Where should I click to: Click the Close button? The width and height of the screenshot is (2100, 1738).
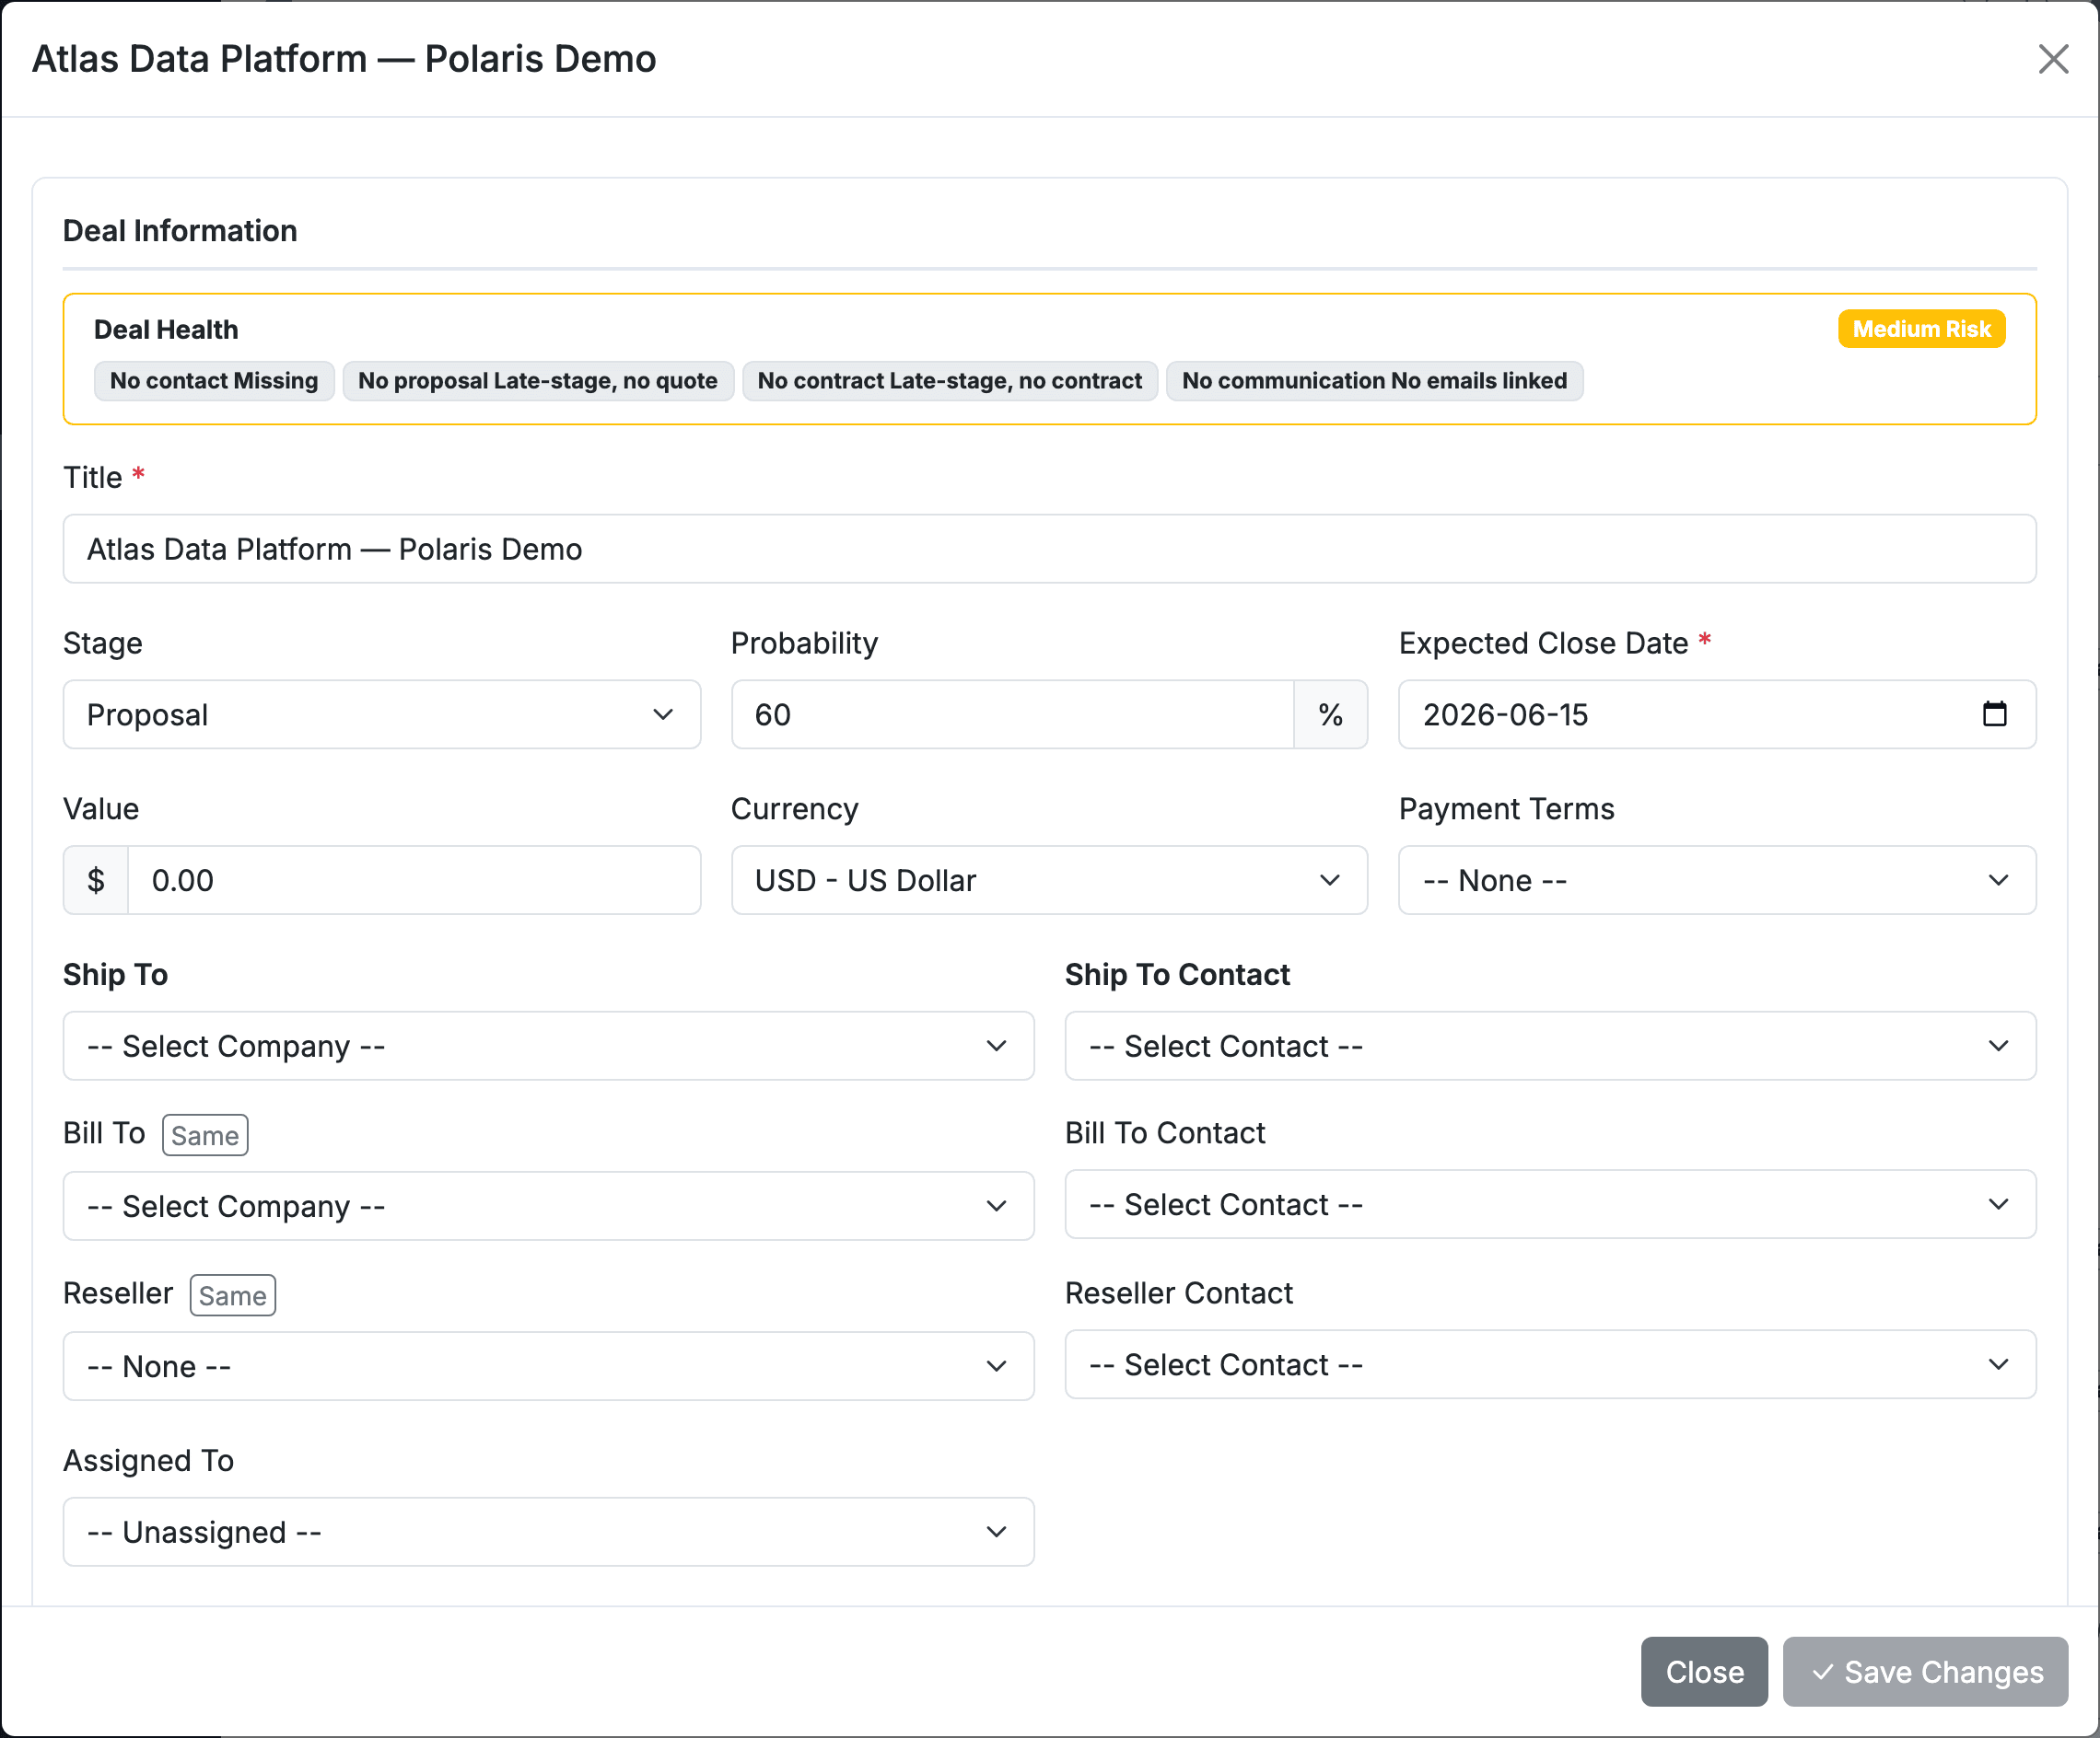tap(1704, 1672)
